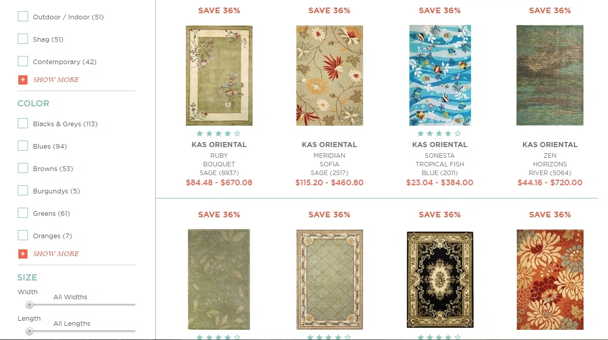The width and height of the screenshot is (608, 340).
Task: Click the plus icon under the color filters
Action: (23, 254)
